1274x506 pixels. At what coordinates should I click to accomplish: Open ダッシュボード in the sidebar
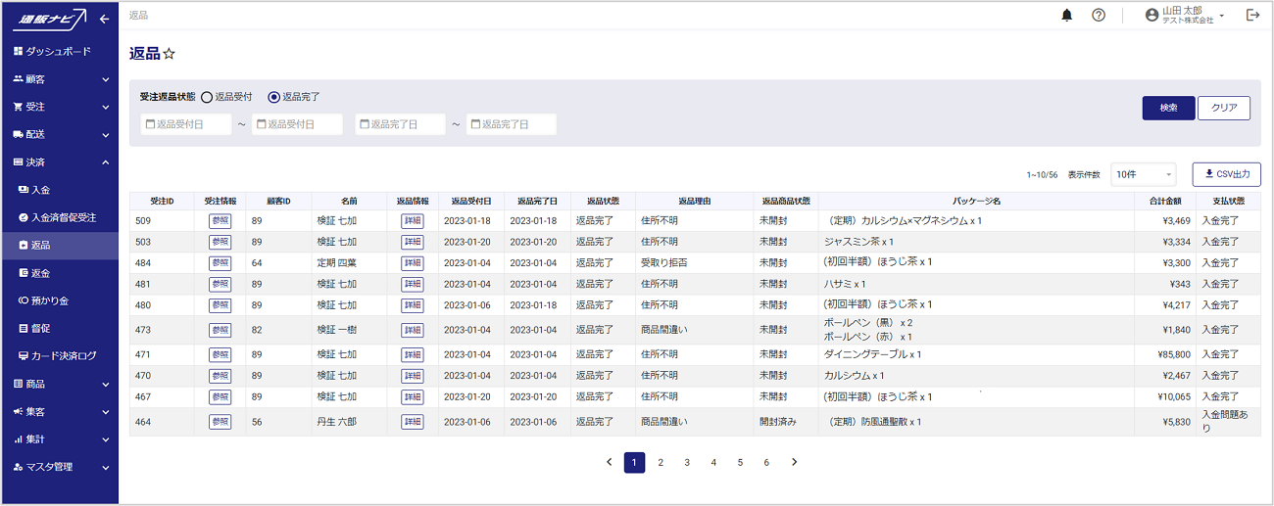pos(59,51)
